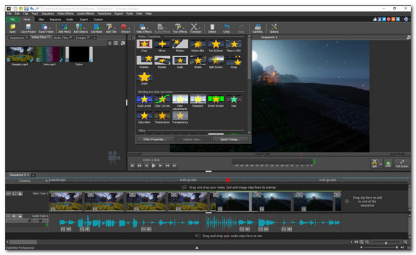Screen dimensions: 416x255
Task: Click the Split scissors button
Action: pyautogui.click(x=374, y=164)
